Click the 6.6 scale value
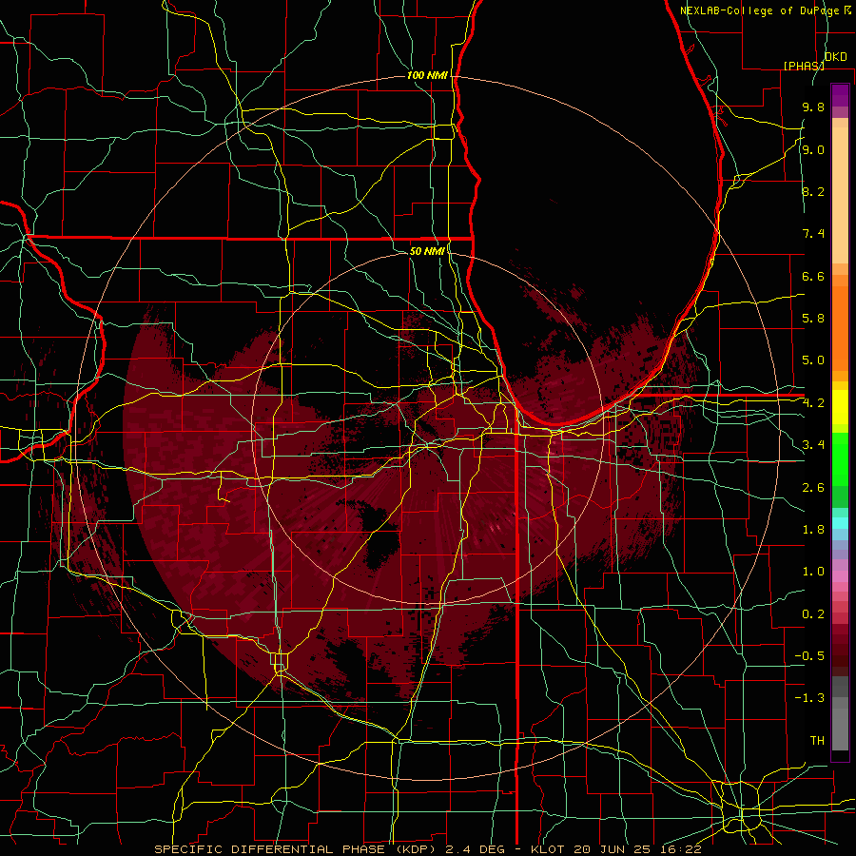The width and height of the screenshot is (856, 856). (813, 276)
